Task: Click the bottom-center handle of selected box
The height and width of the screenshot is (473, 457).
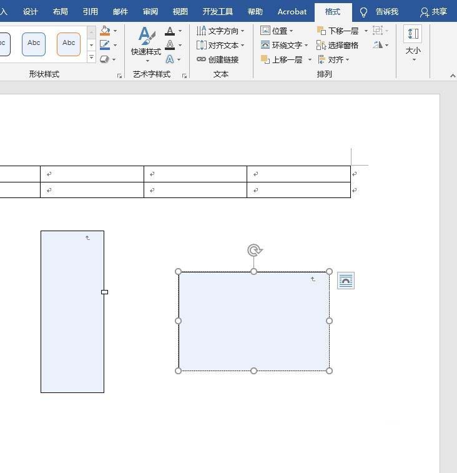Action: pos(254,371)
